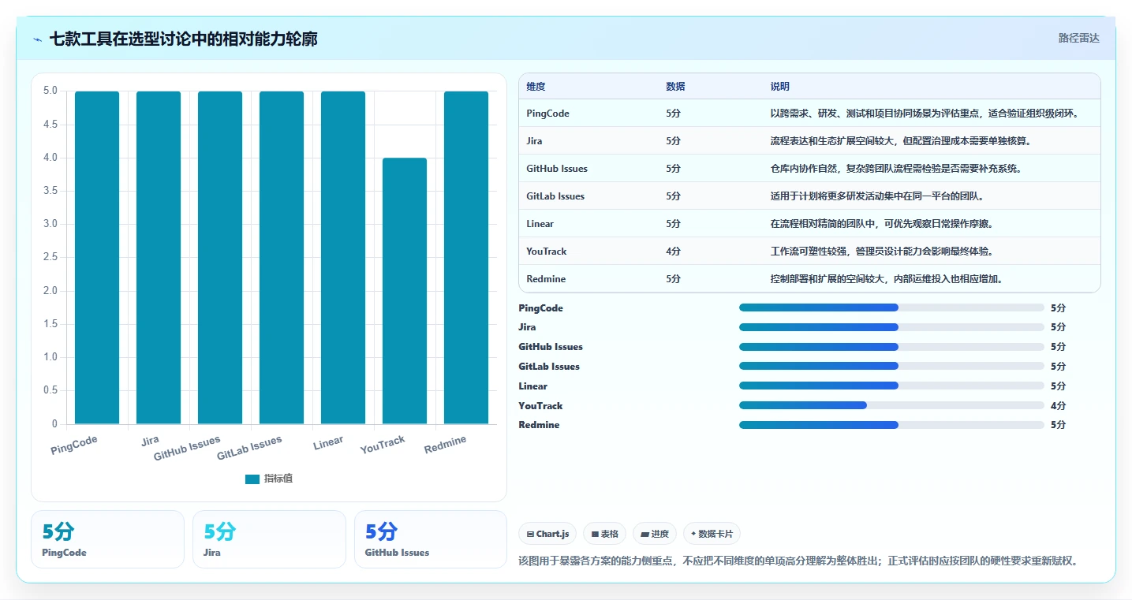This screenshot has width=1132, height=600.
Task: Select the GitLab Issues name cell in the table
Action: pos(555,196)
